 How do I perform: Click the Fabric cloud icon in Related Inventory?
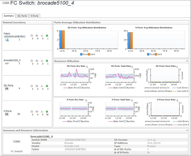click(x=7, y=40)
